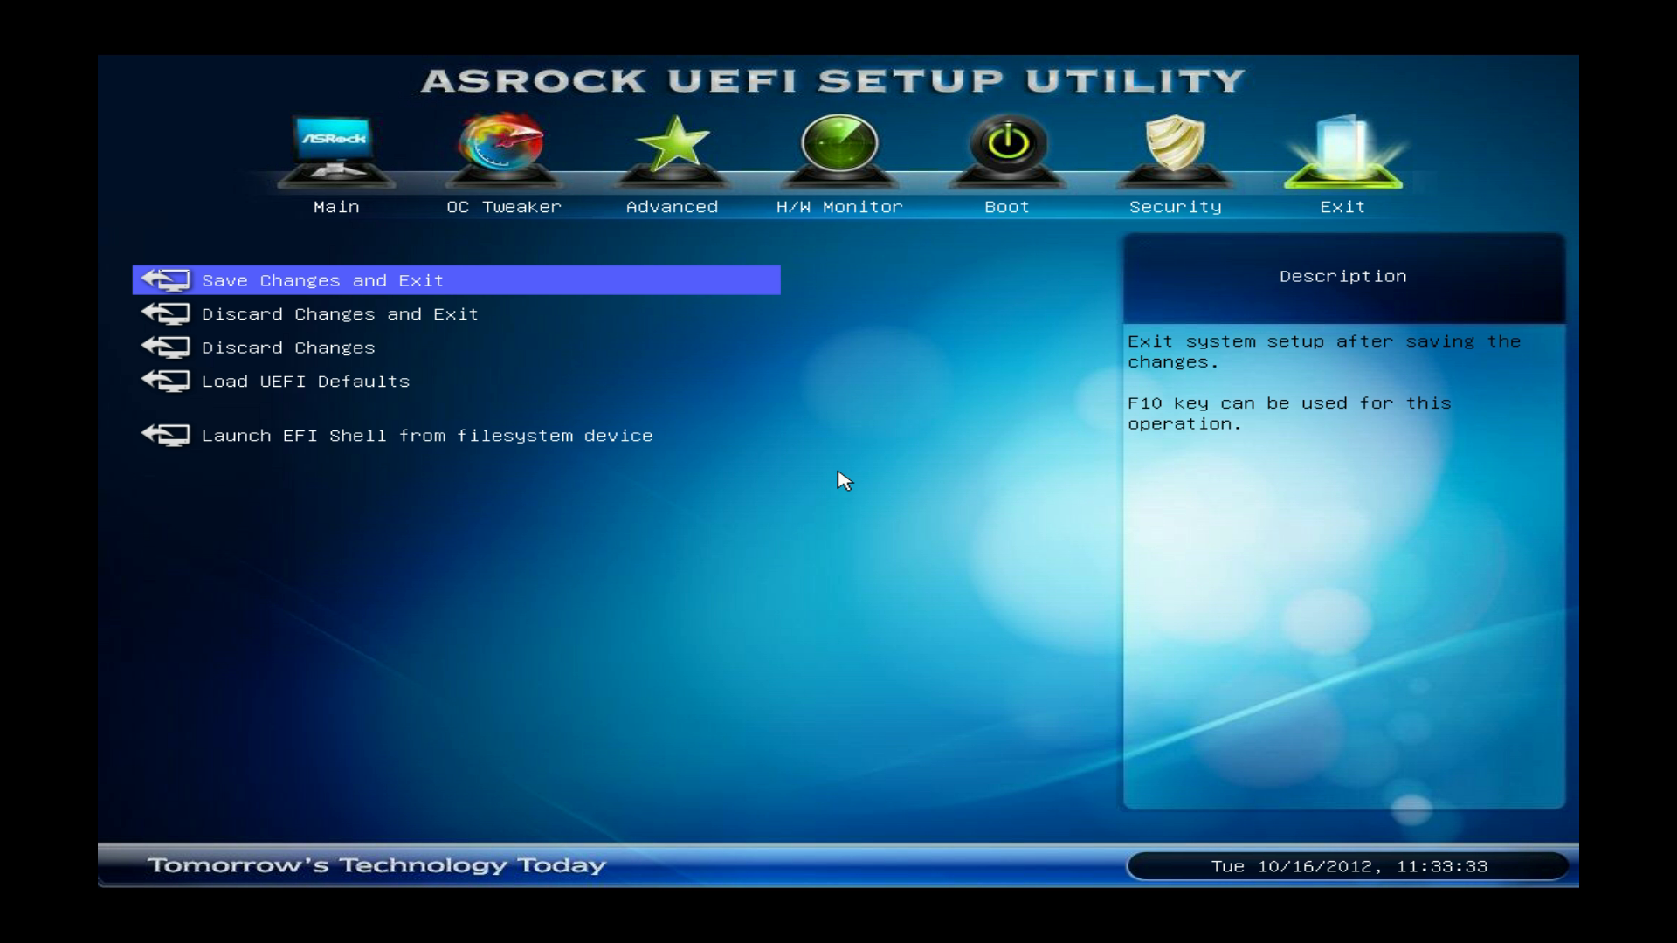Open H/W Monitor radar icon
This screenshot has height=943, width=1677.
pyautogui.click(x=839, y=147)
